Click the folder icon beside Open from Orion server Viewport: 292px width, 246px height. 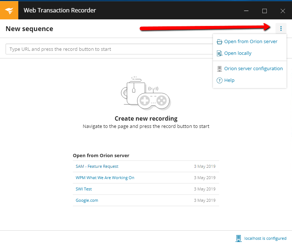(220, 42)
